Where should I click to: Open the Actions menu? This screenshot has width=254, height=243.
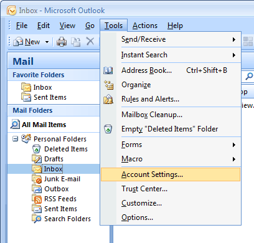pyautogui.click(x=145, y=26)
